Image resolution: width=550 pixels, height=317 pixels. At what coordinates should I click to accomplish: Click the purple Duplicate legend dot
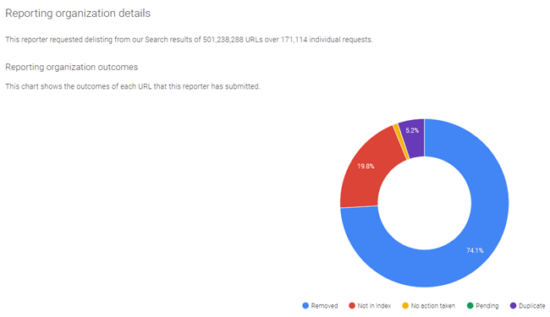[x=513, y=305]
